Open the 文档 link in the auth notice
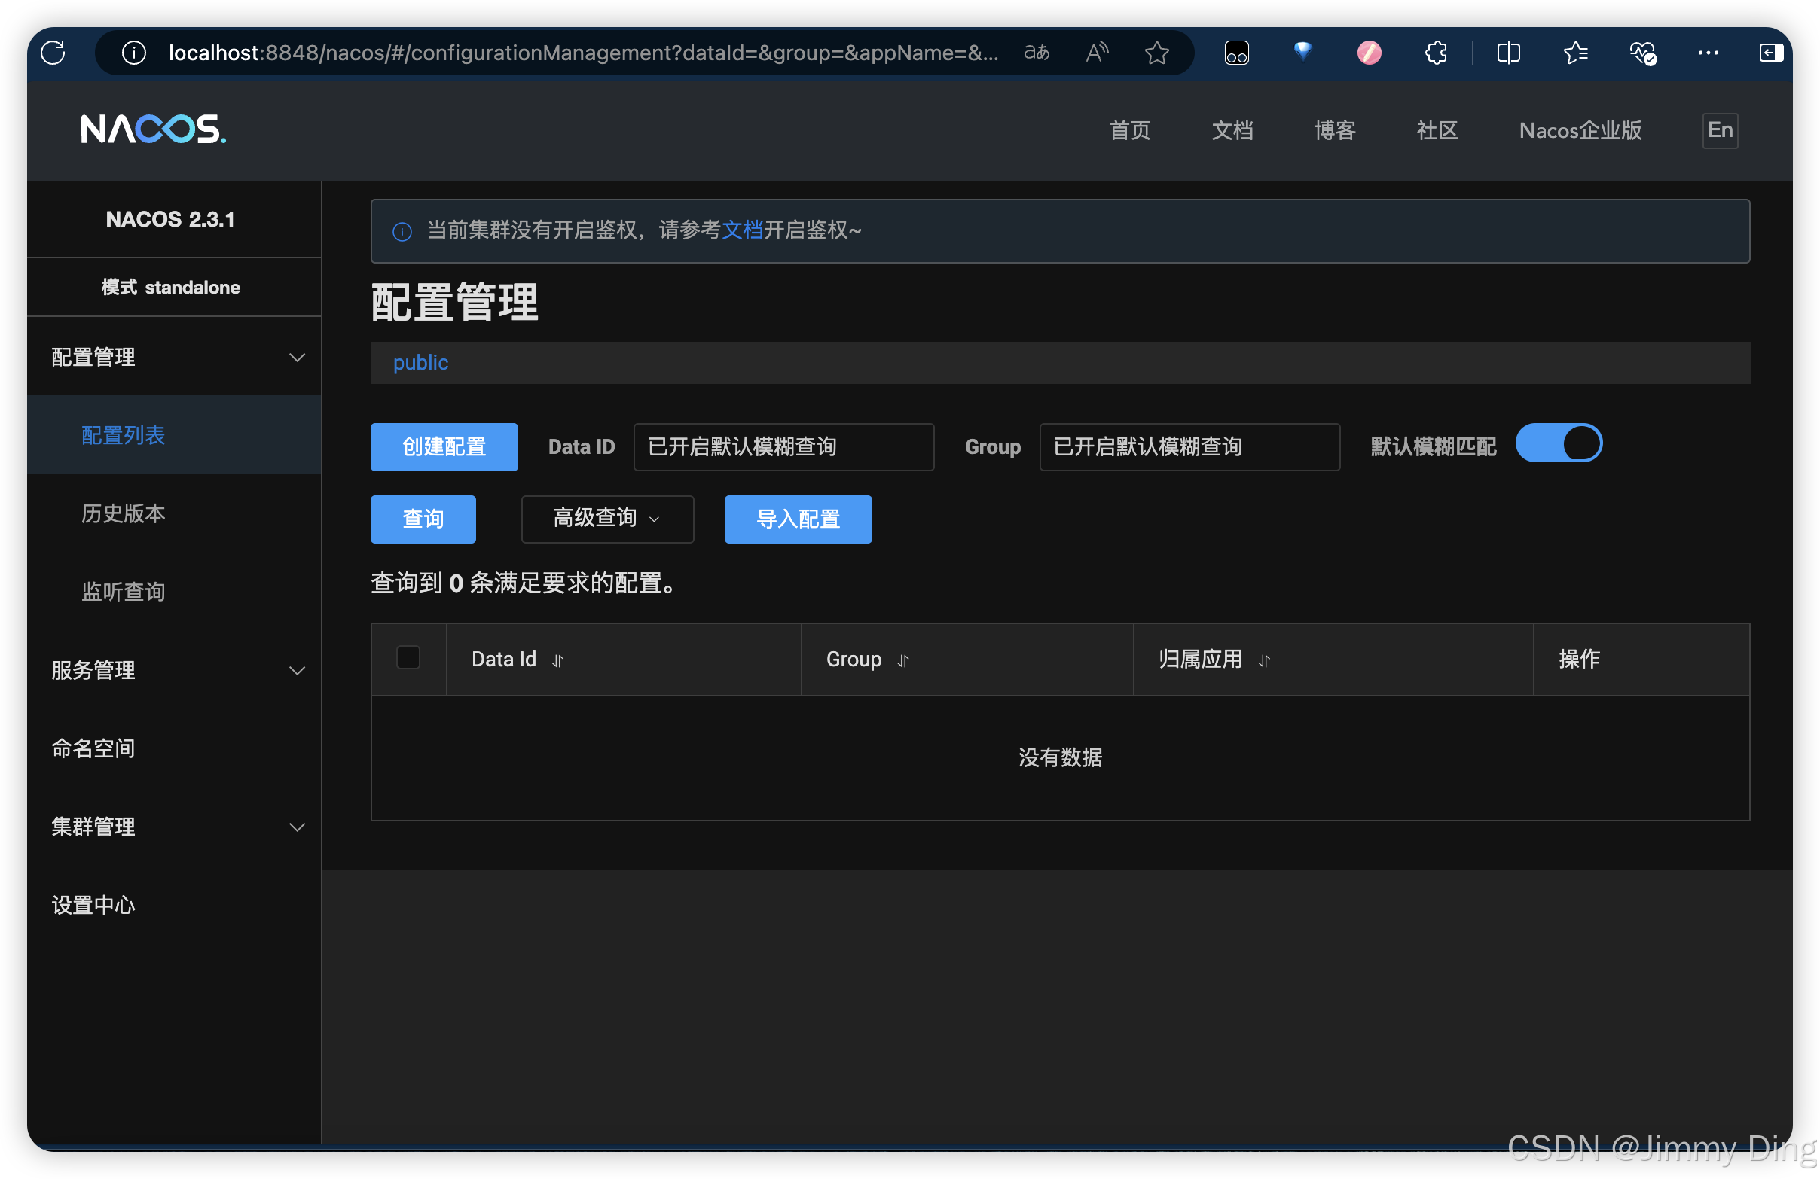The width and height of the screenshot is (1820, 1179). [744, 230]
